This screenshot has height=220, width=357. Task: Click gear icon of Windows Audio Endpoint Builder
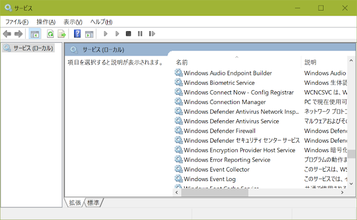click(x=178, y=73)
